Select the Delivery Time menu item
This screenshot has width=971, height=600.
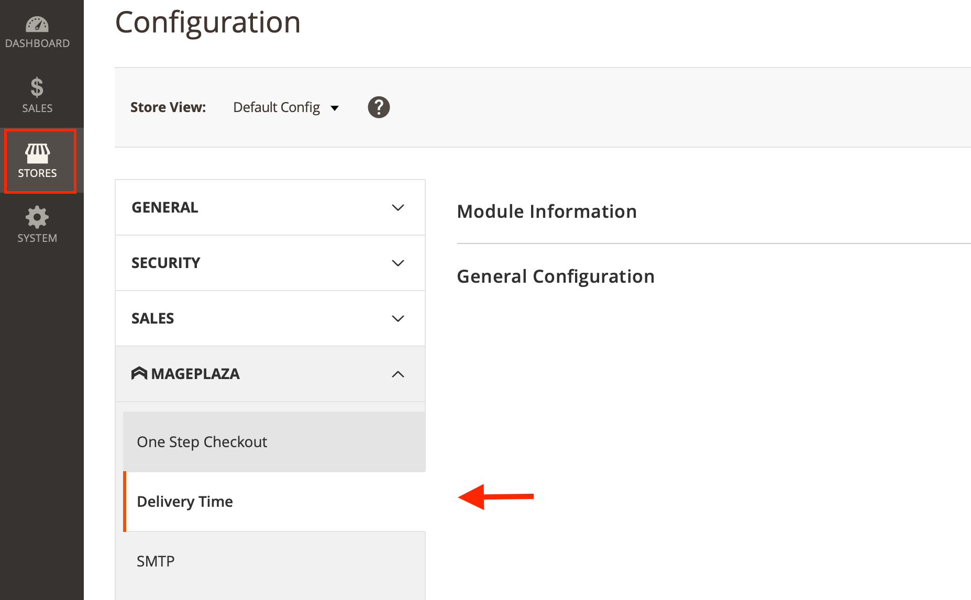pos(185,502)
